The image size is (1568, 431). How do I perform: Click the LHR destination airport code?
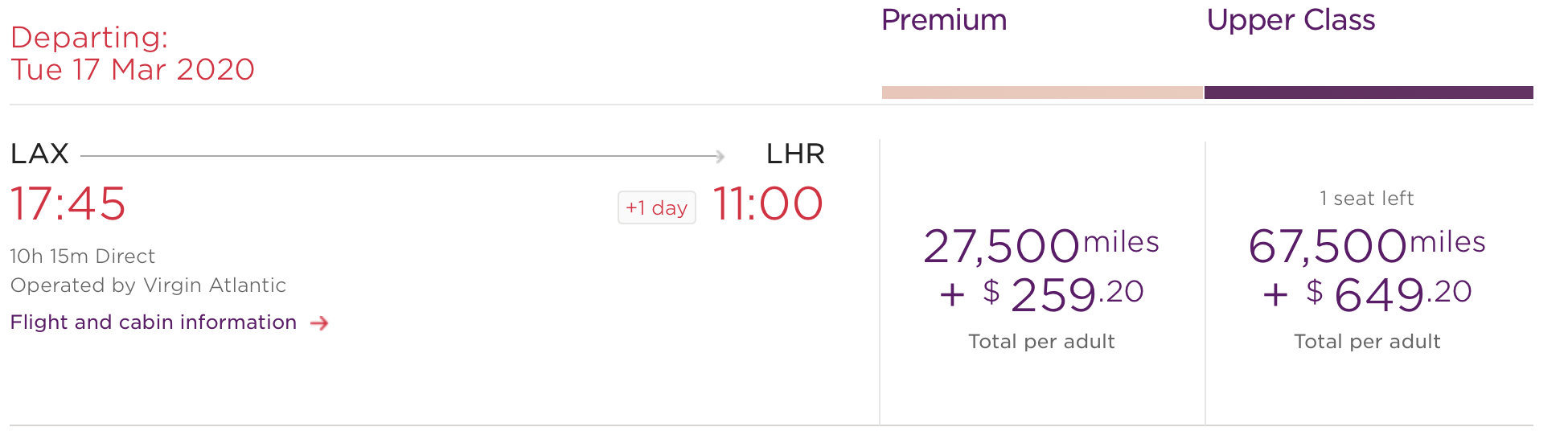[795, 154]
